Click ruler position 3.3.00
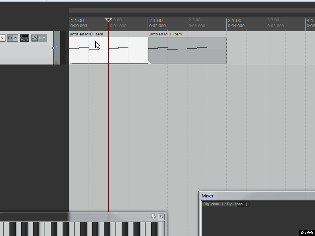This screenshot has width=315, height=236. 273,20
